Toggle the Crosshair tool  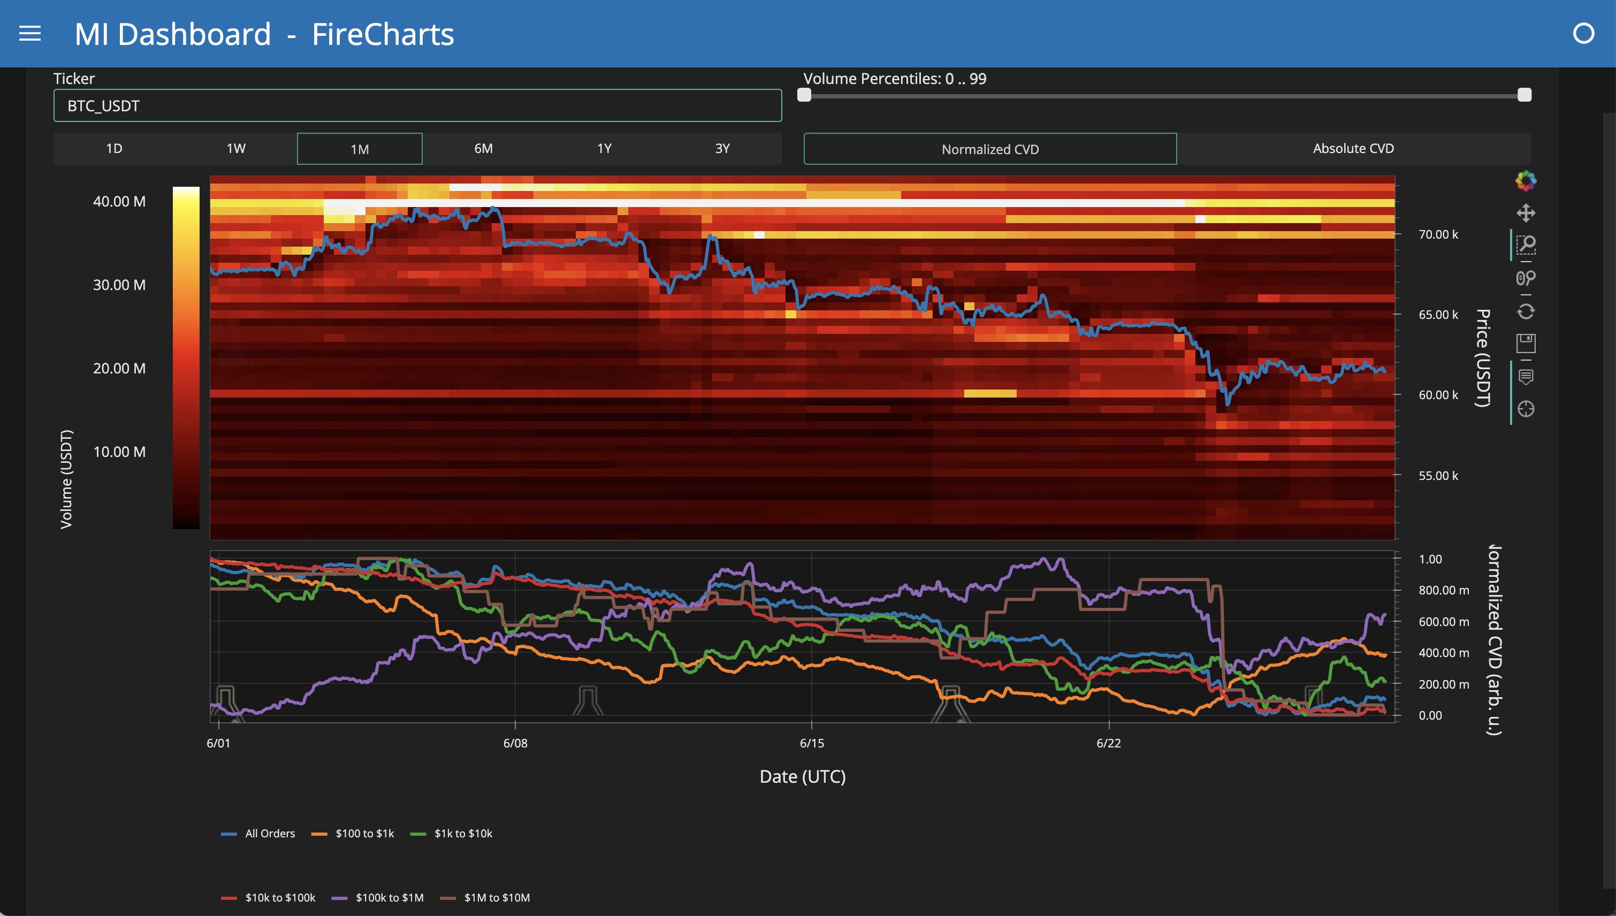pos(1526,409)
